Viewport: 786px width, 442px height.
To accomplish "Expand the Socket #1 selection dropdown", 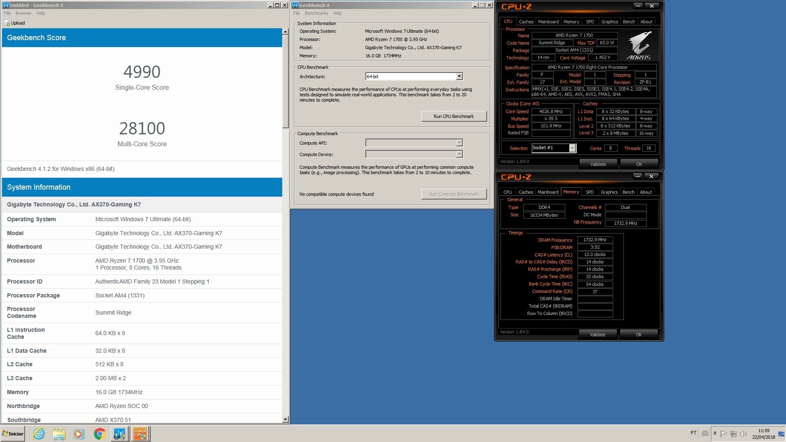I will pos(572,148).
